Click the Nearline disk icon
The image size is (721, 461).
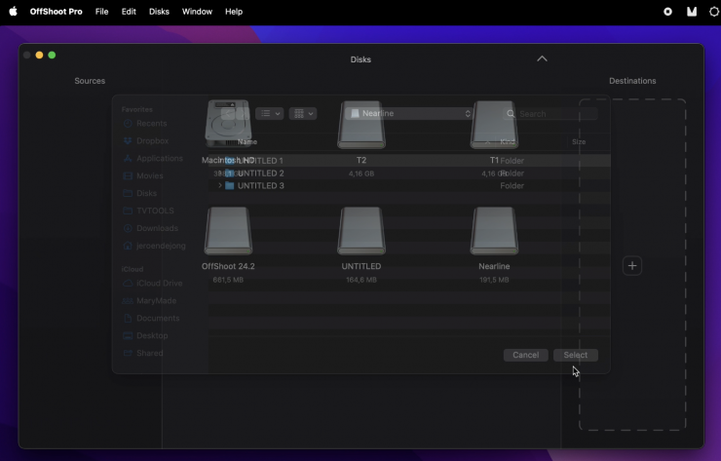494,231
